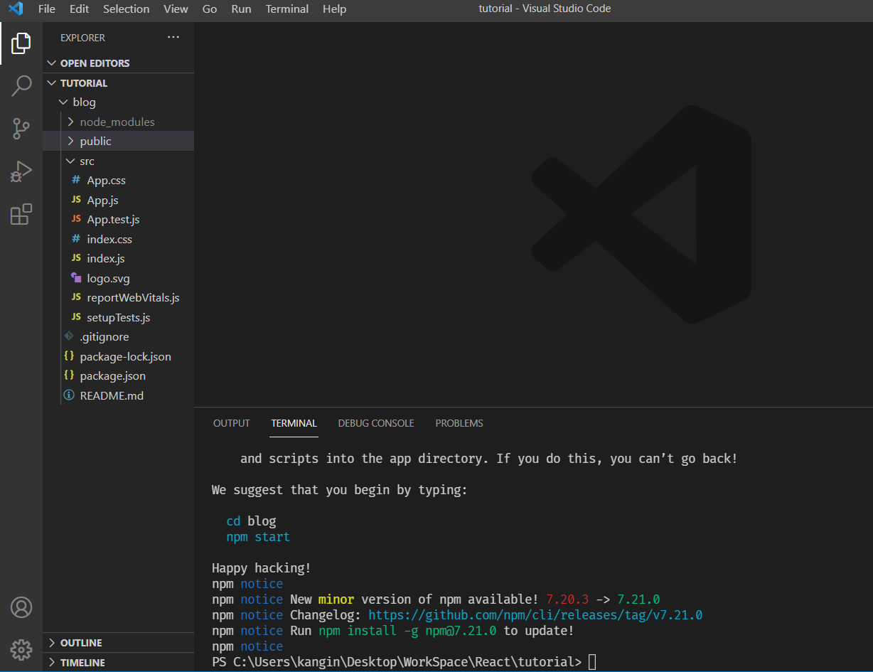Collapse the blog folder
873x672 pixels.
118,102
